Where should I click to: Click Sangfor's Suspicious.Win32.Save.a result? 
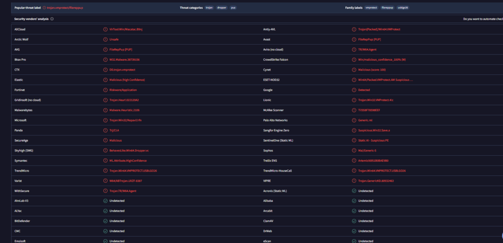(x=374, y=130)
